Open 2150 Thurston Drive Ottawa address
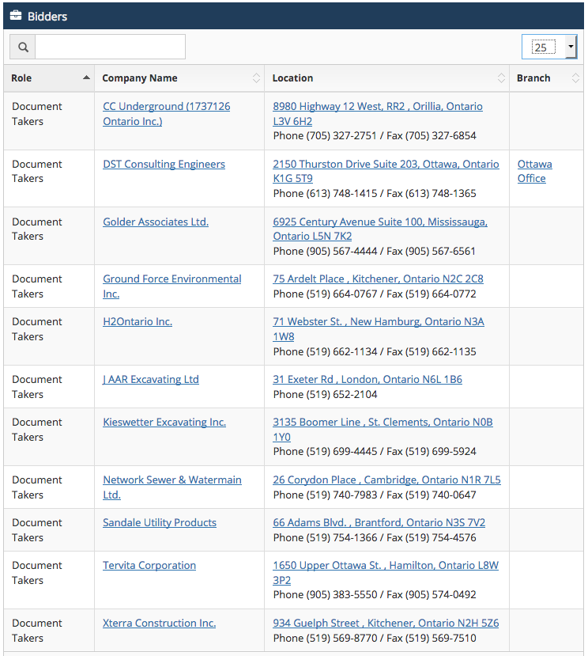Viewport: 588px width, 656px height. pos(386,171)
